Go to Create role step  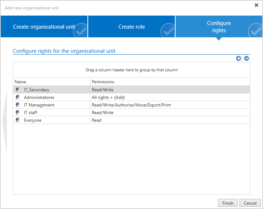131,26
